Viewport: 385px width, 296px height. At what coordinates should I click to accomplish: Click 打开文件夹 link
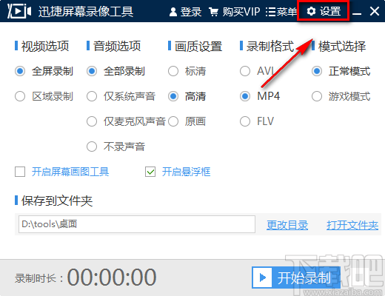click(352, 225)
